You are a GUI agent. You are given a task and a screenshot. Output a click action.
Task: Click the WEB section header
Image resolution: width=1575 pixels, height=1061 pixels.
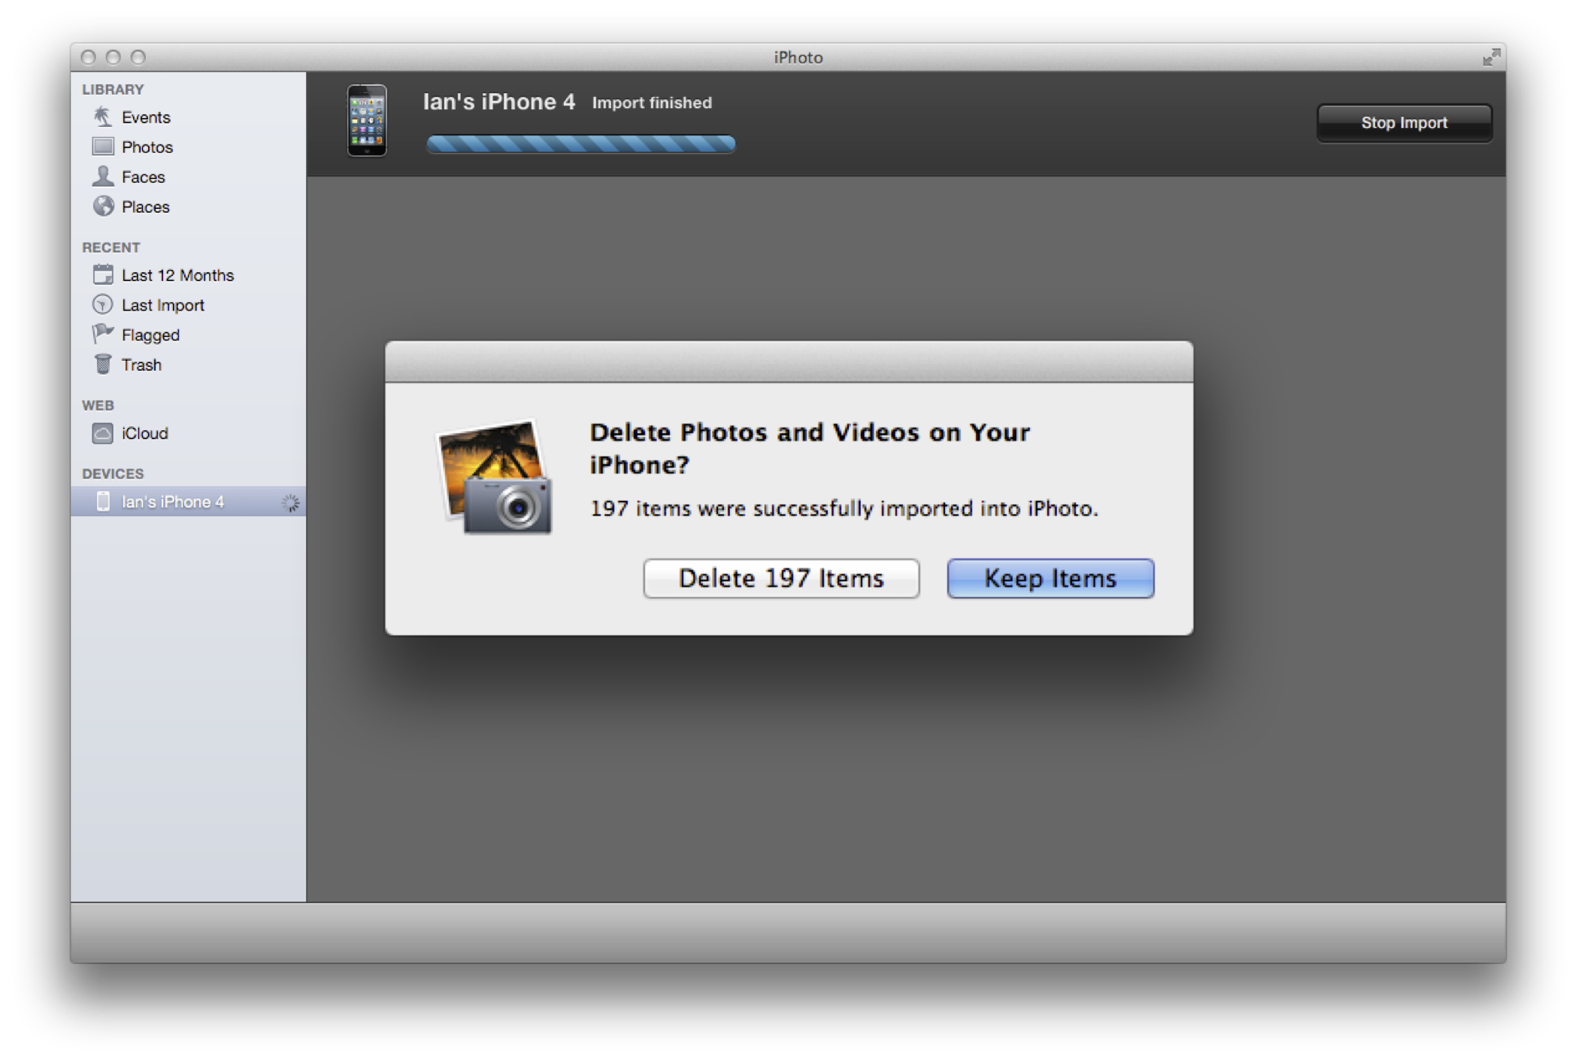point(98,405)
